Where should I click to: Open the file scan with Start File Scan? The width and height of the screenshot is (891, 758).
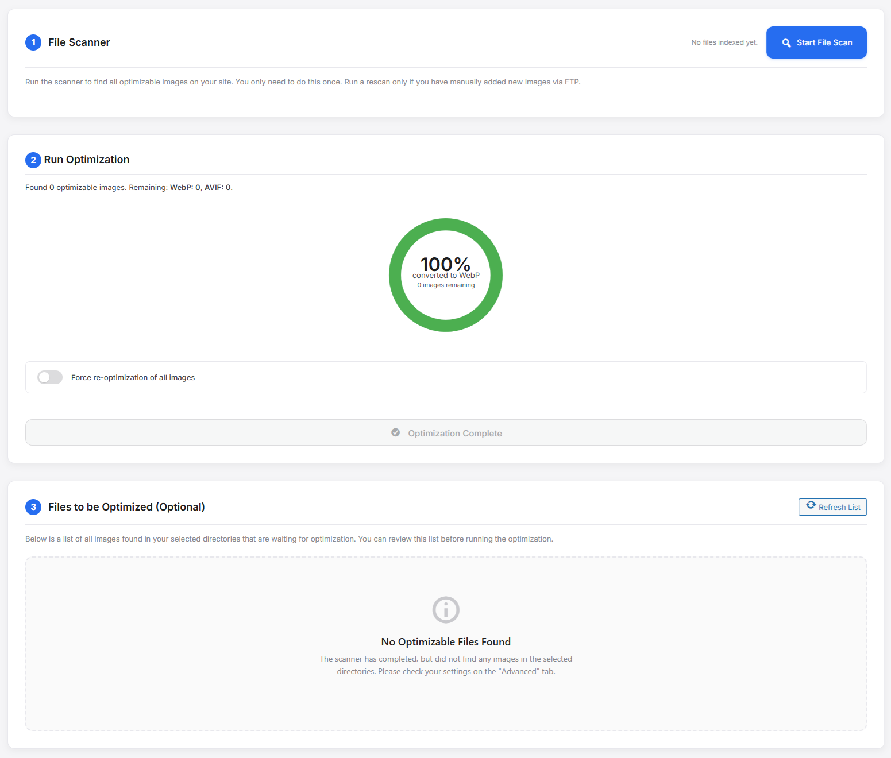pyautogui.click(x=816, y=42)
